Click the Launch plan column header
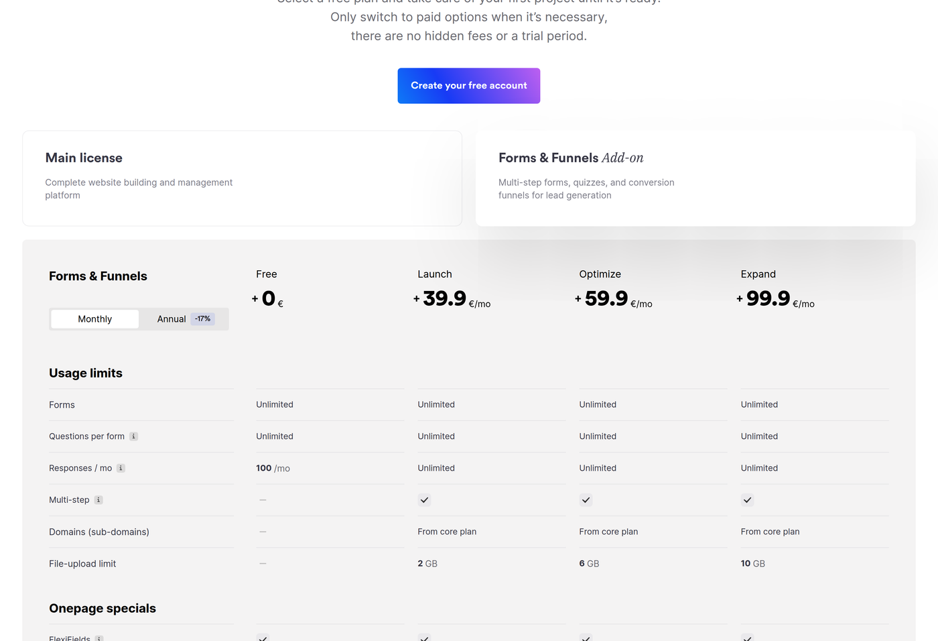 (x=435, y=274)
